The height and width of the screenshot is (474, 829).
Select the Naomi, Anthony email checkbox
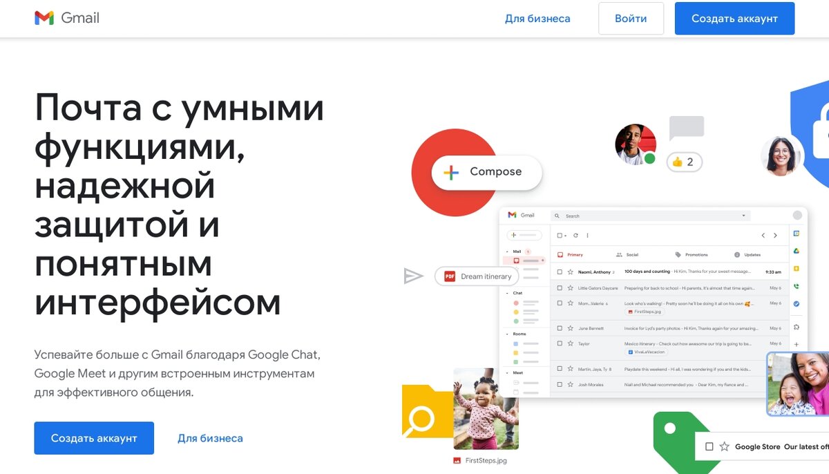point(560,271)
